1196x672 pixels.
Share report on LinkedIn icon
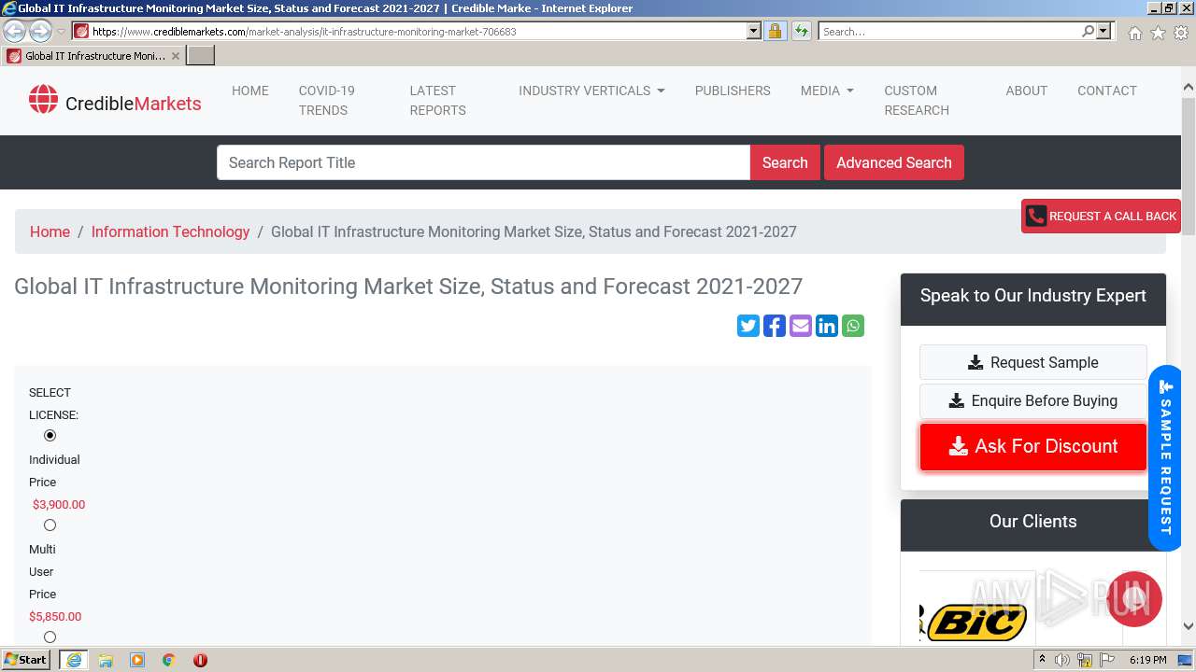pos(827,326)
